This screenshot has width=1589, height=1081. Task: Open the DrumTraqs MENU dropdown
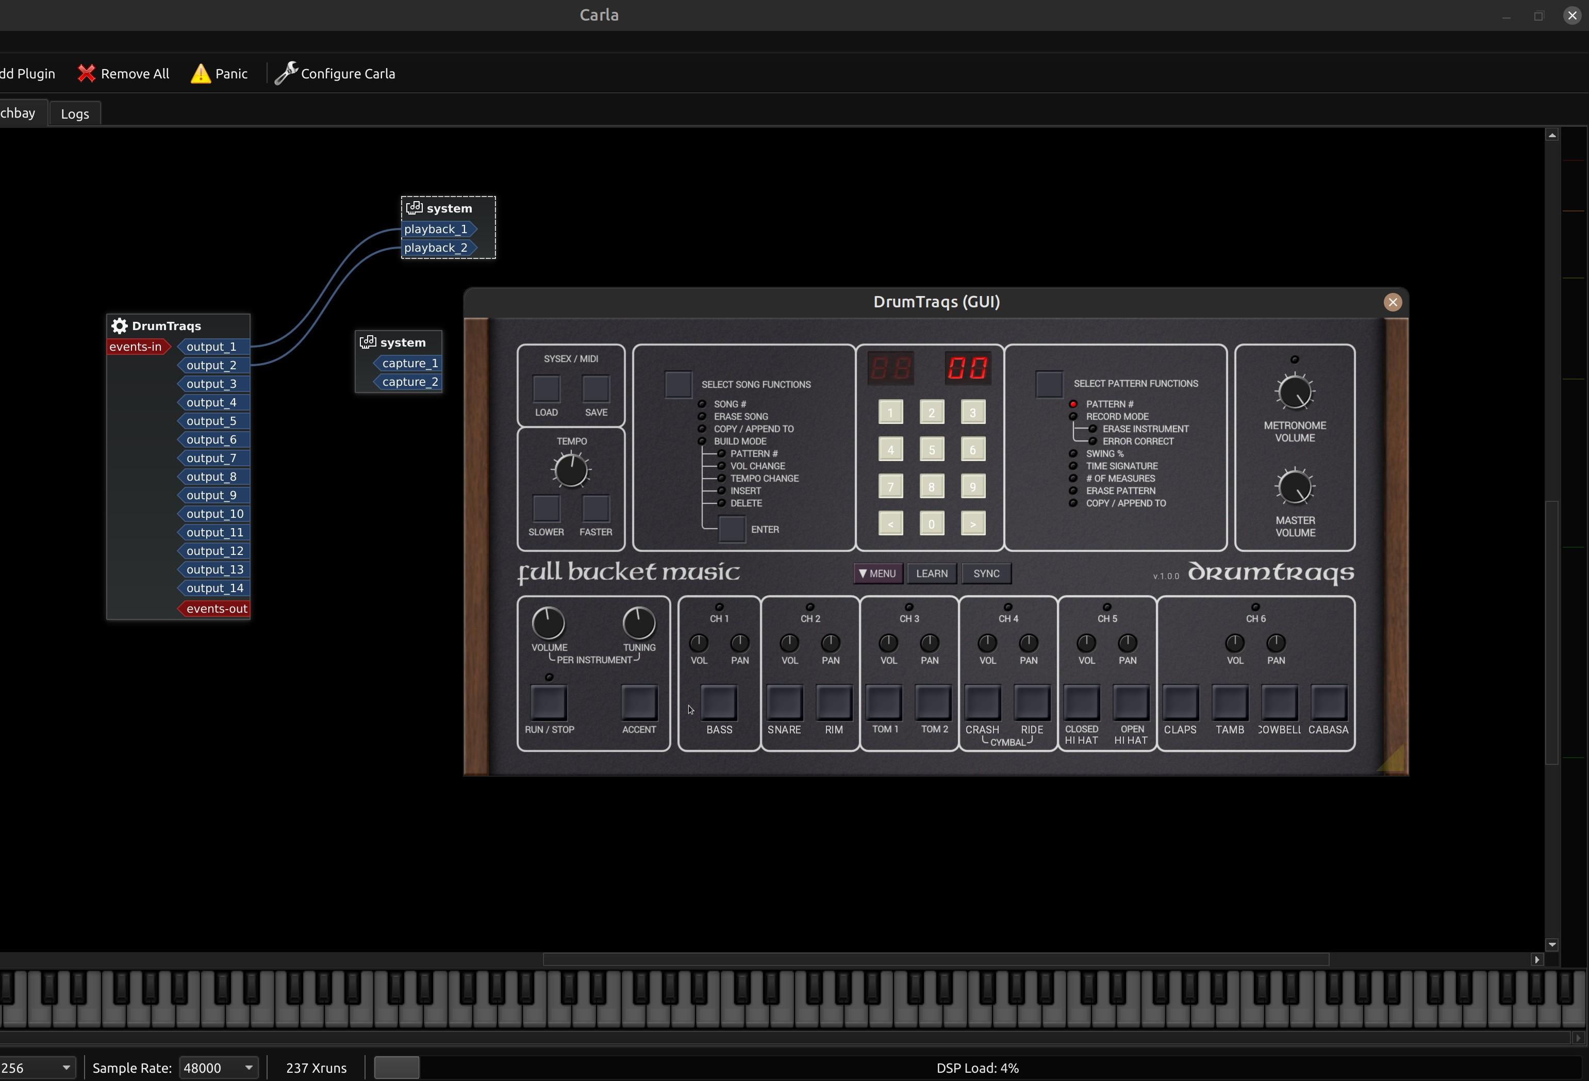[878, 574]
